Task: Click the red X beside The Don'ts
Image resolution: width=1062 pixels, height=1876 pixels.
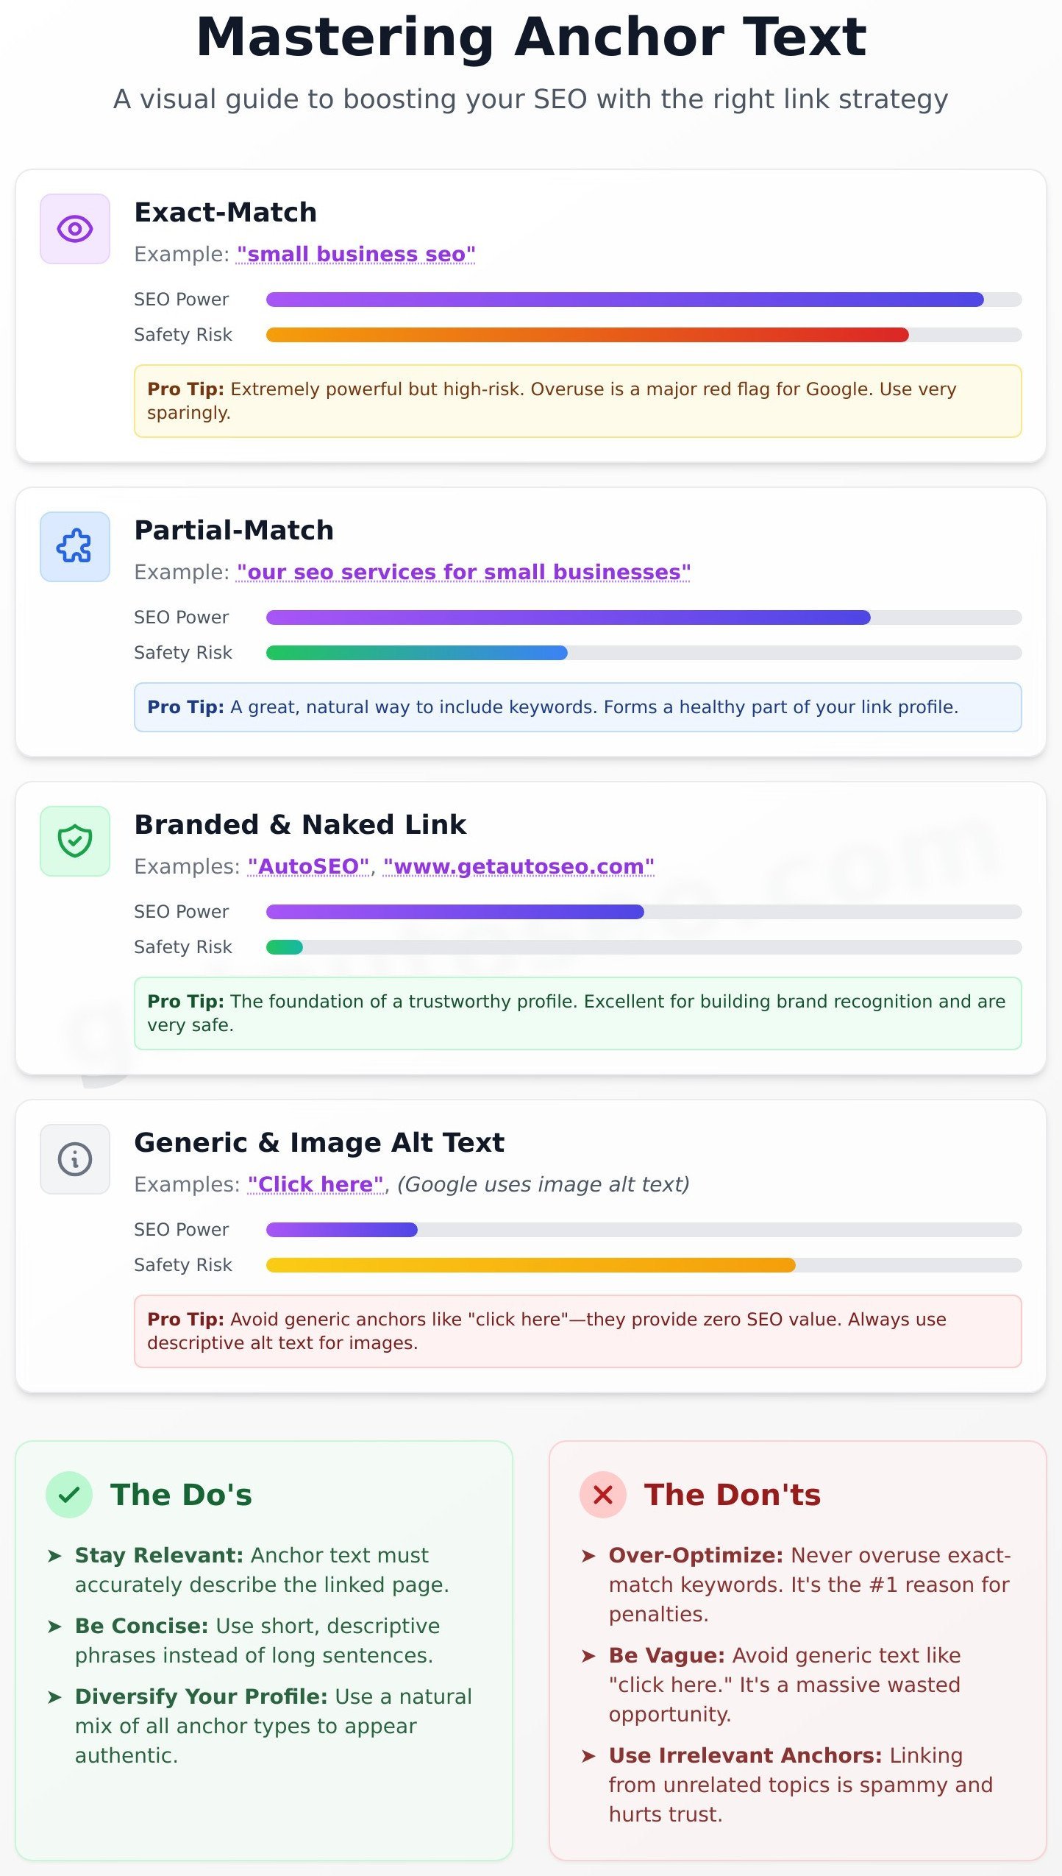Action: [603, 1495]
